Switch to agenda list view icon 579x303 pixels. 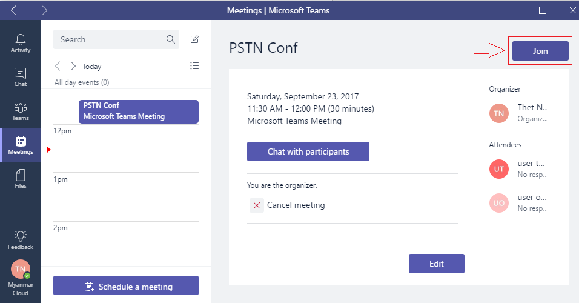click(x=194, y=66)
